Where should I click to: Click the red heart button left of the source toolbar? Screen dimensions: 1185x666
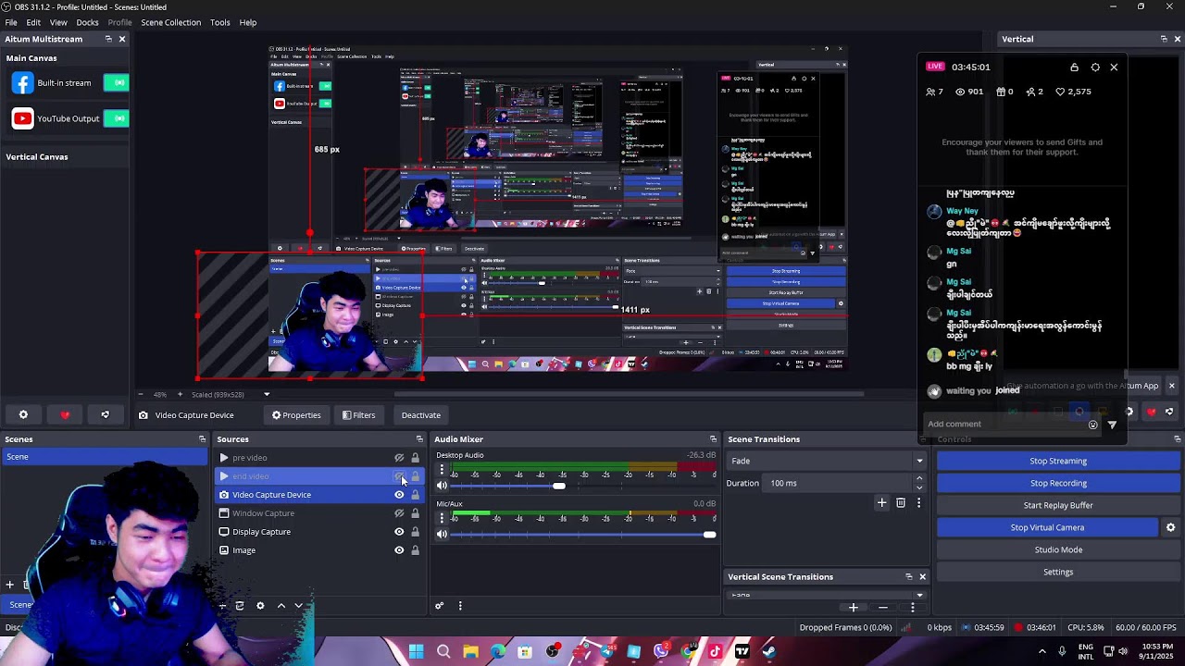65,415
